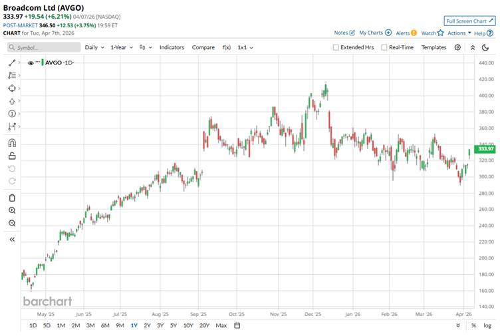Select the 10Y time range
The height and width of the screenshot is (336, 500).
pos(188,325)
